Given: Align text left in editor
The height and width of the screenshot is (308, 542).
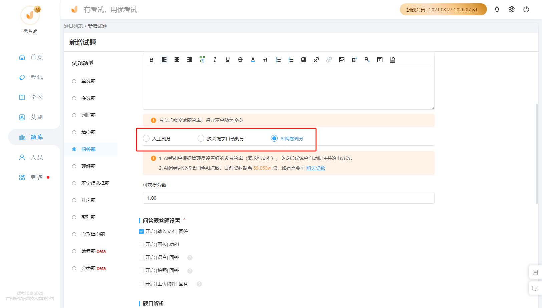Looking at the screenshot, I should coord(164,60).
